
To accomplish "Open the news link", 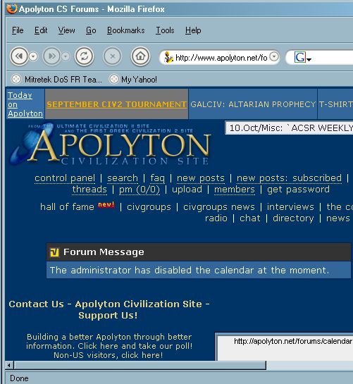I will coord(337,218).
